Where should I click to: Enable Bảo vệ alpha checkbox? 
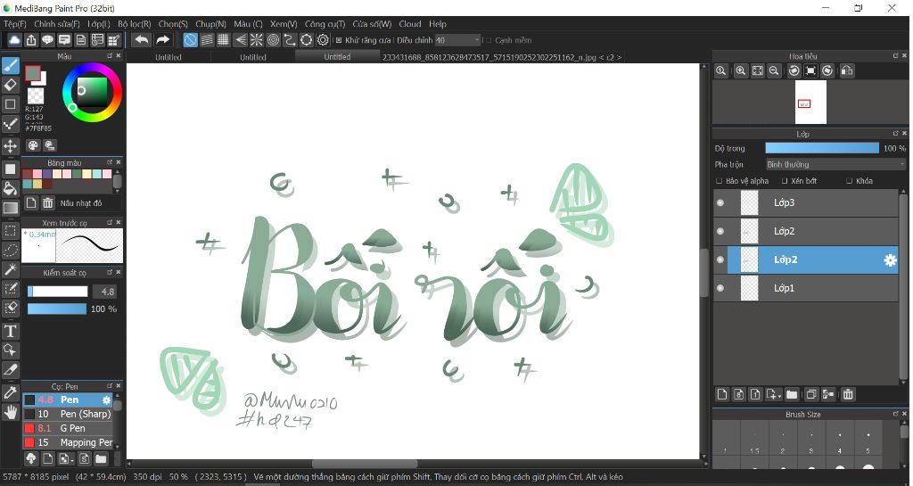(720, 181)
